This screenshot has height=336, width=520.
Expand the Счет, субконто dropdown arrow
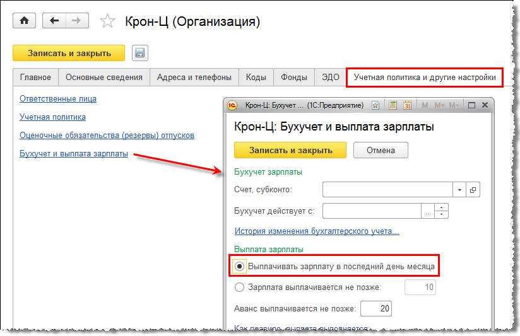coord(459,189)
